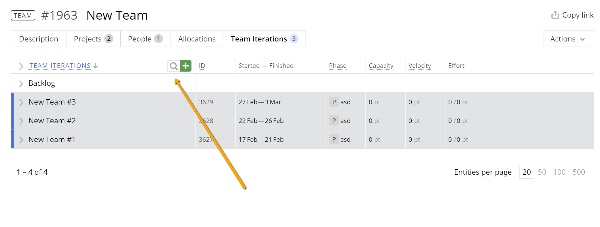
Task: Set entities per page to 50
Action: 542,172
